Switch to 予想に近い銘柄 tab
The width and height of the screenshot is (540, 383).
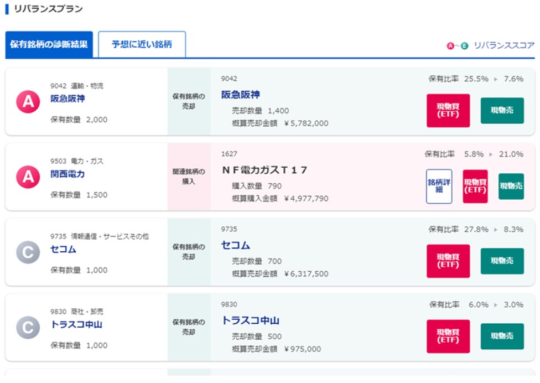tap(142, 44)
